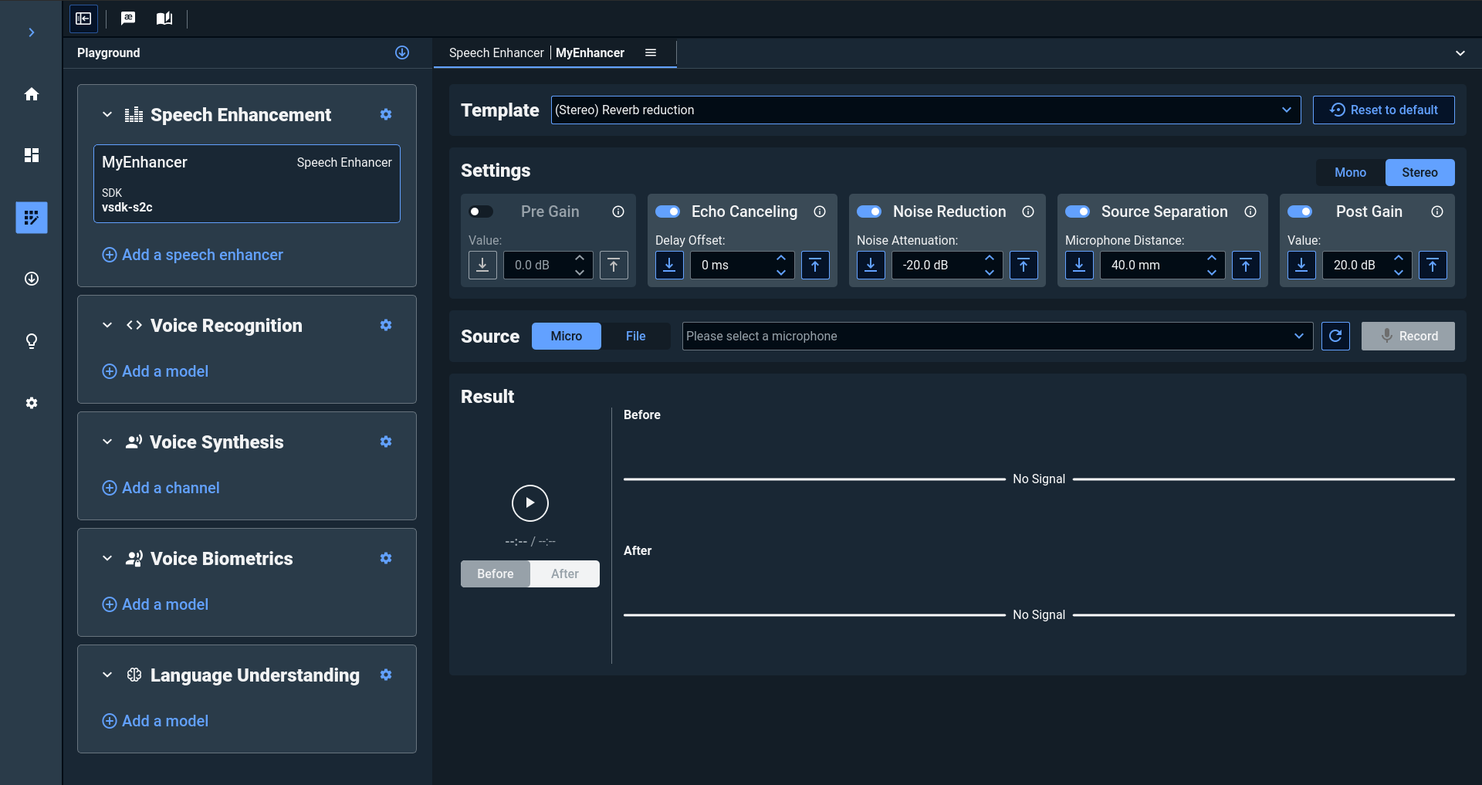The height and width of the screenshot is (785, 1482).
Task: Click the dashboard grid icon in the sidebar
Action: 32,155
